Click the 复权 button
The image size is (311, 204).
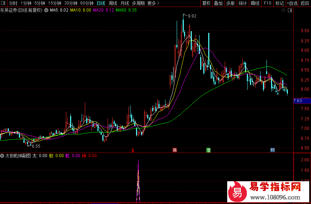click(x=206, y=3)
